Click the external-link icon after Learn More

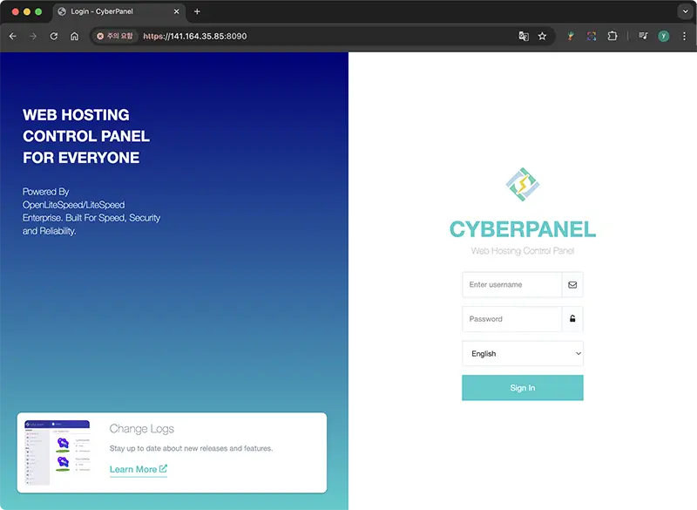(x=163, y=469)
